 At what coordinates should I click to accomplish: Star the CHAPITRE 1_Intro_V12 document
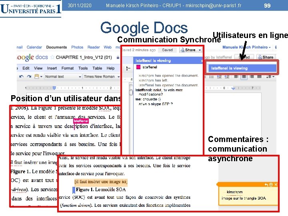click(52, 58)
